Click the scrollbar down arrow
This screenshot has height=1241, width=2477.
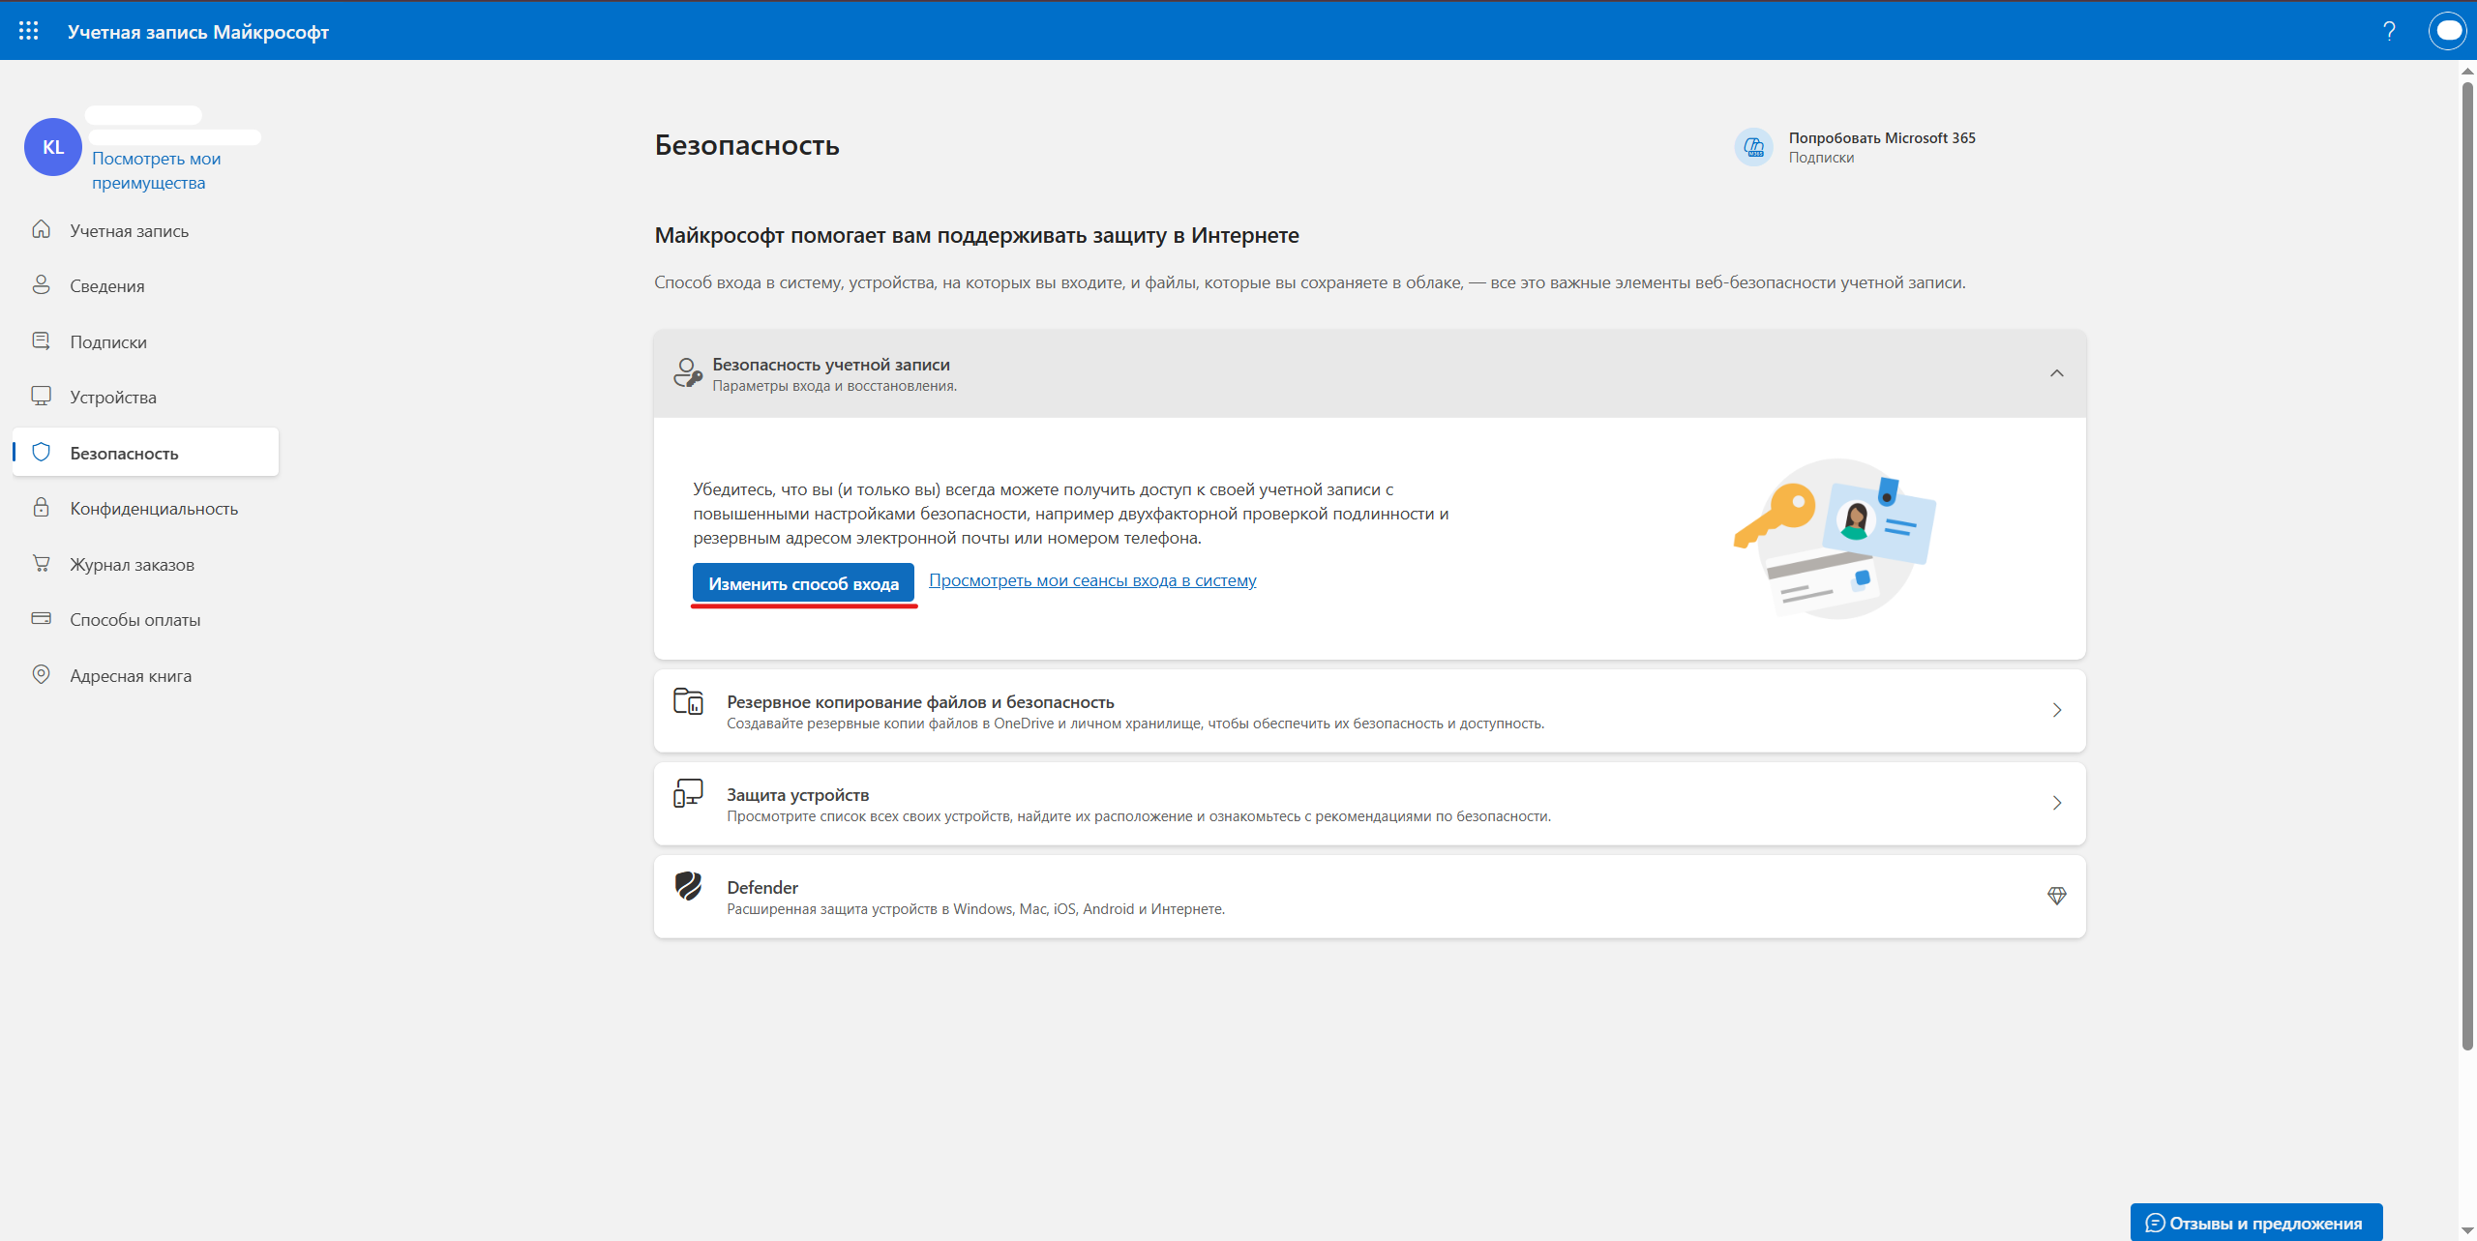pyautogui.click(x=2467, y=1230)
